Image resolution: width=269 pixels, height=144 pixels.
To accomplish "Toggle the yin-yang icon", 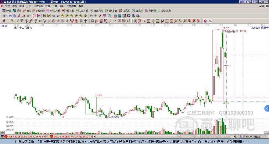I will pos(205,21).
